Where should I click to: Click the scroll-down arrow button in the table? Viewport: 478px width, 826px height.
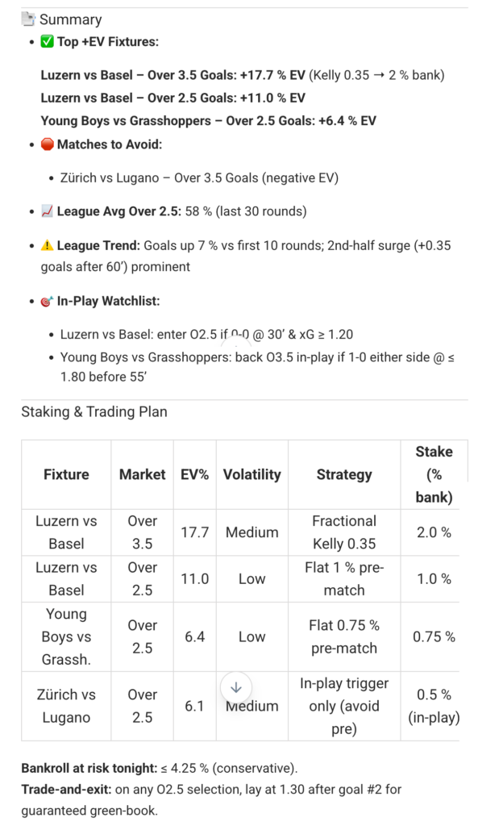[236, 687]
